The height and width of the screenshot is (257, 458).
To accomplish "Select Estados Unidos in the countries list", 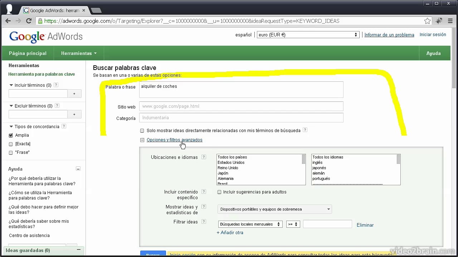I will coord(231,162).
